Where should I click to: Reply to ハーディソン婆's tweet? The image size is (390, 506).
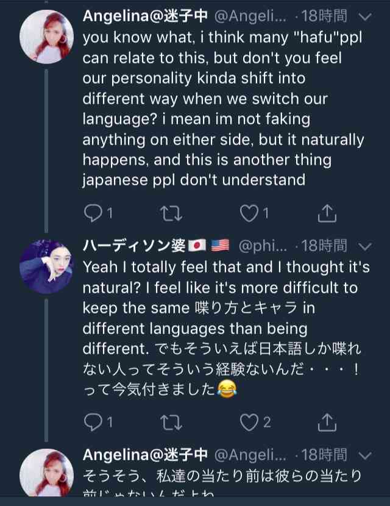point(93,422)
